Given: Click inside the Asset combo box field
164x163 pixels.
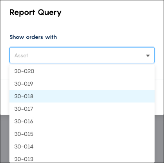Looking at the screenshot, I should tap(82, 55).
